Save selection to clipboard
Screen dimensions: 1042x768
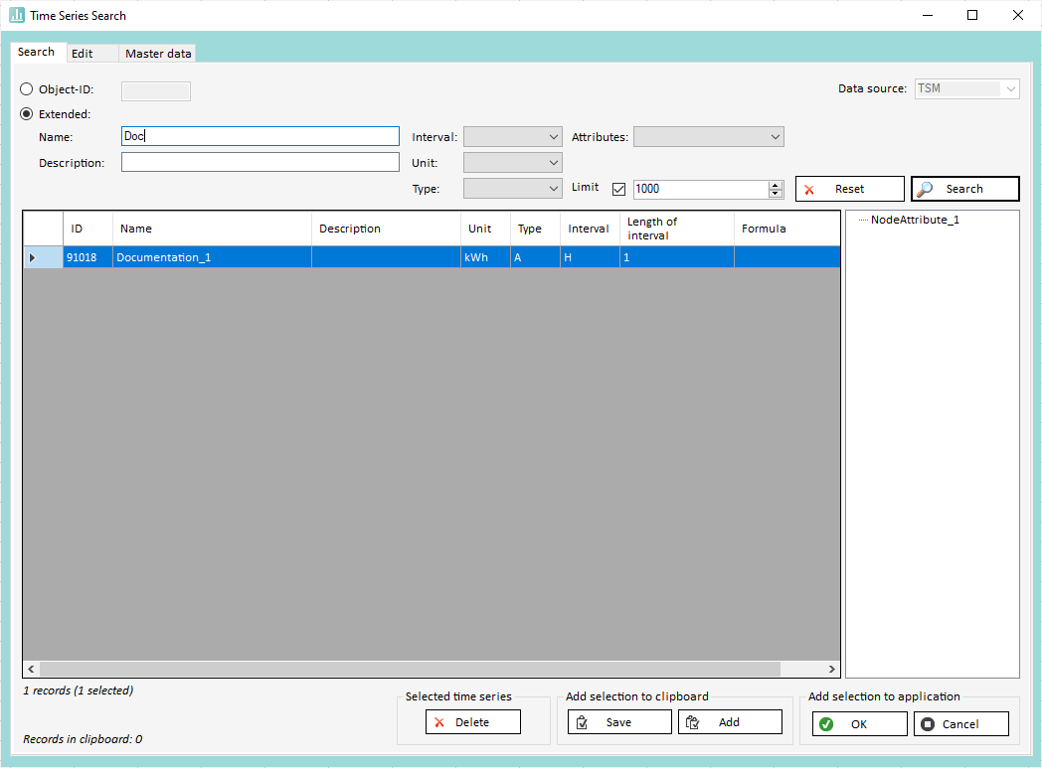[613, 722]
